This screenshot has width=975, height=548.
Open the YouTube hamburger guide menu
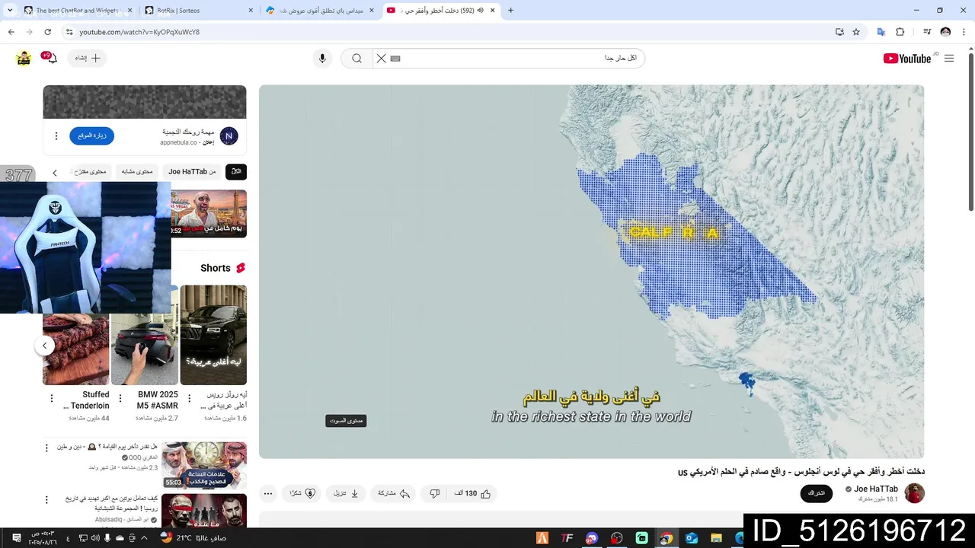(949, 59)
